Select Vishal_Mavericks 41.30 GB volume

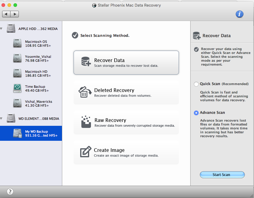tap(31, 103)
